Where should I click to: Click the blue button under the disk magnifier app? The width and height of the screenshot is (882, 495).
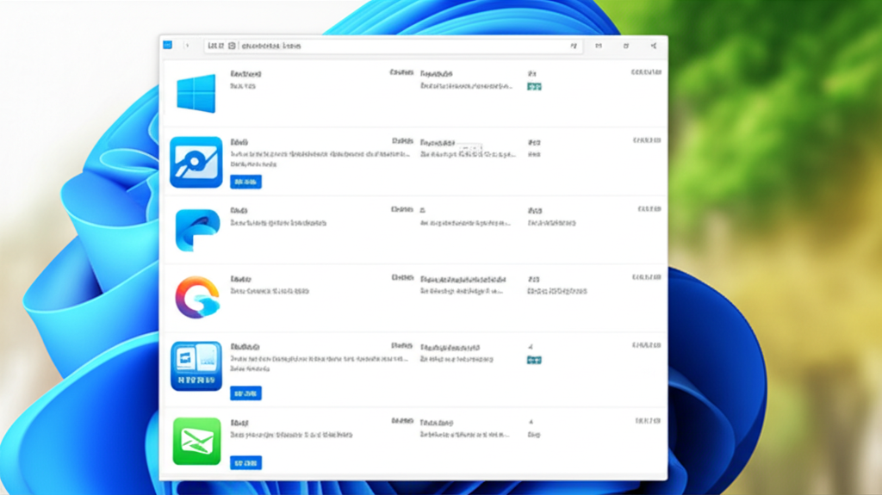(x=245, y=182)
